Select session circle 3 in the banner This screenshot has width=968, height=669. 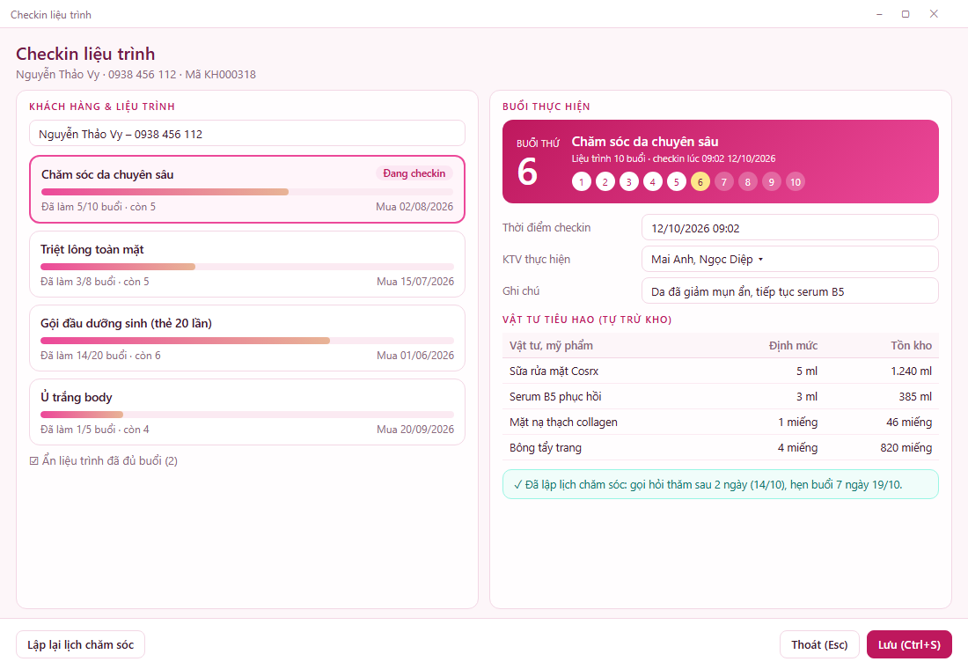[x=629, y=181]
